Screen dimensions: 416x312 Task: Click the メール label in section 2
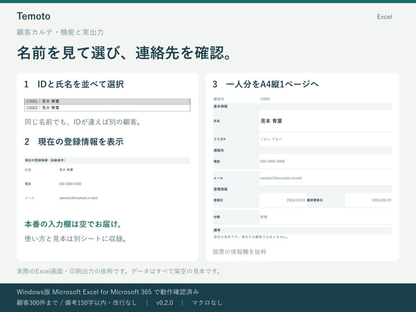click(29, 198)
